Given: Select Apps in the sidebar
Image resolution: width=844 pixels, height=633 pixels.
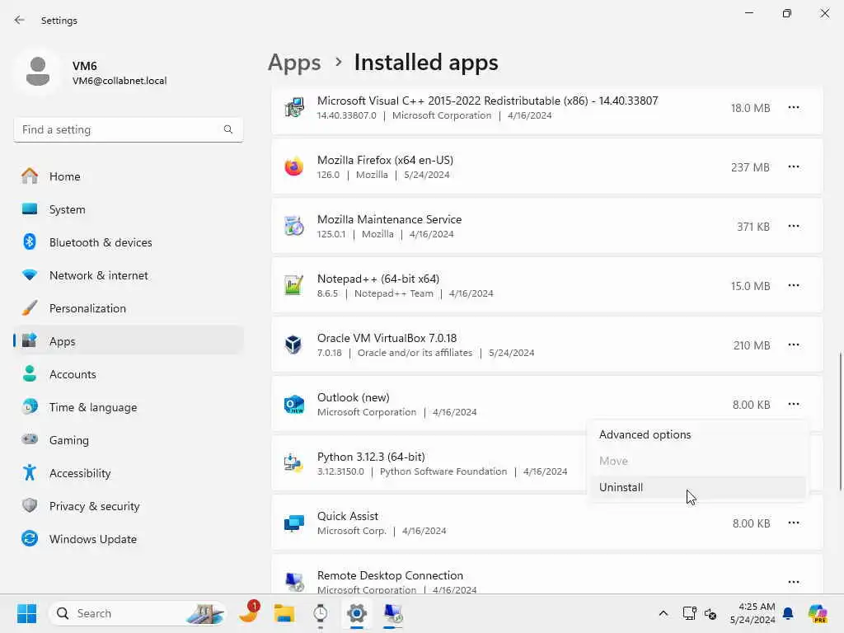Looking at the screenshot, I should click(x=128, y=341).
